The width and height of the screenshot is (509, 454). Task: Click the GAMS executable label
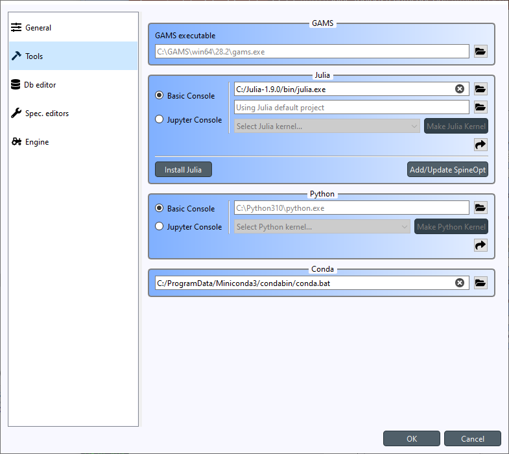coord(185,36)
